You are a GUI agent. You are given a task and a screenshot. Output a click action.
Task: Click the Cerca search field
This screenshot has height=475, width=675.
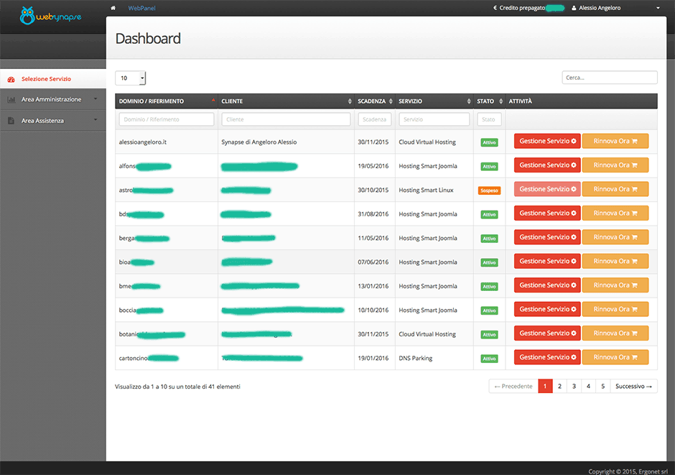point(609,78)
